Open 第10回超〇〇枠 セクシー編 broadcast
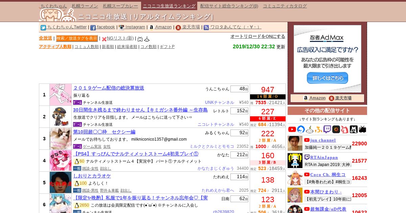The height and width of the screenshot is (213, 406). [104, 132]
